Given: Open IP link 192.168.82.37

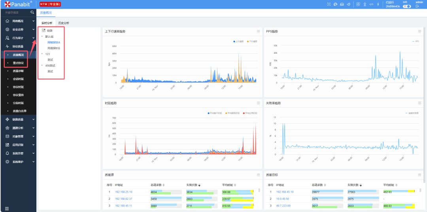Looking at the screenshot, I should pos(124,199).
